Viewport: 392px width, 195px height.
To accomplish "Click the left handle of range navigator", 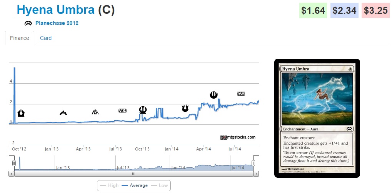I will (x=14, y=163).
